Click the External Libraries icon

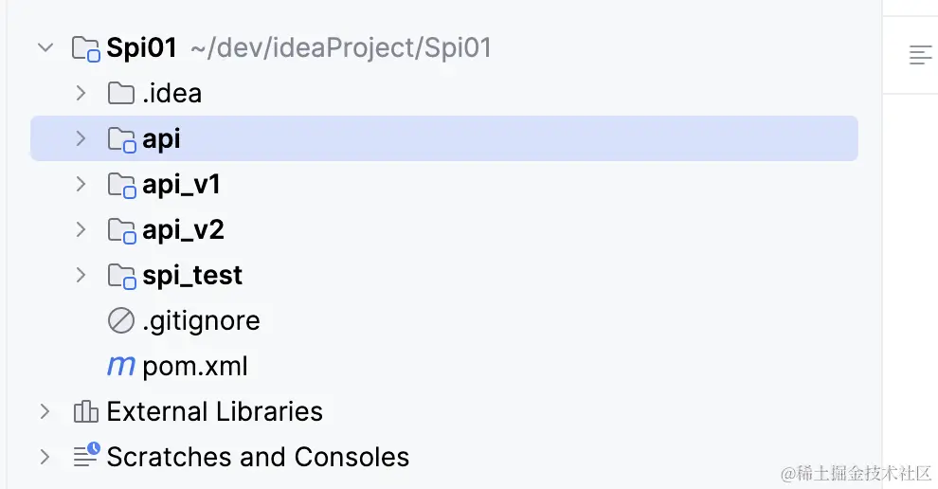coord(86,411)
